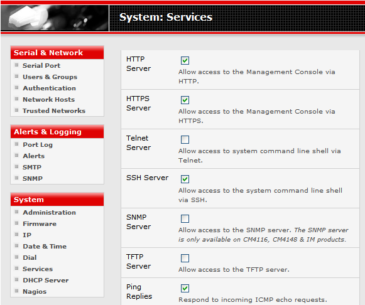Open the Port Log link

coord(38,144)
